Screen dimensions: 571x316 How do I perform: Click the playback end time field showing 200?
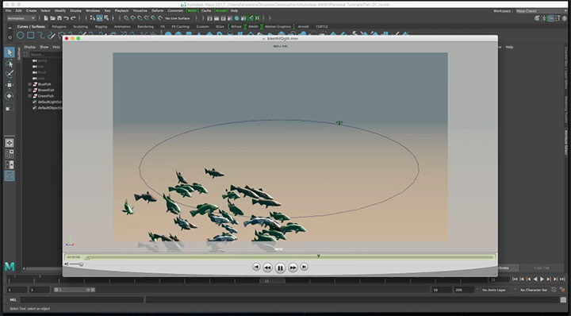[x=463, y=290]
